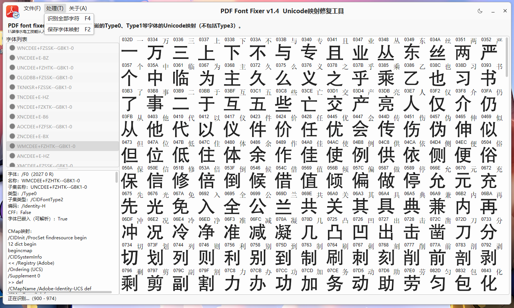Screen dimensions: 514x308
Task: Click the gray dot of the ANCDEE+E-HZ font
Action: click(12, 156)
